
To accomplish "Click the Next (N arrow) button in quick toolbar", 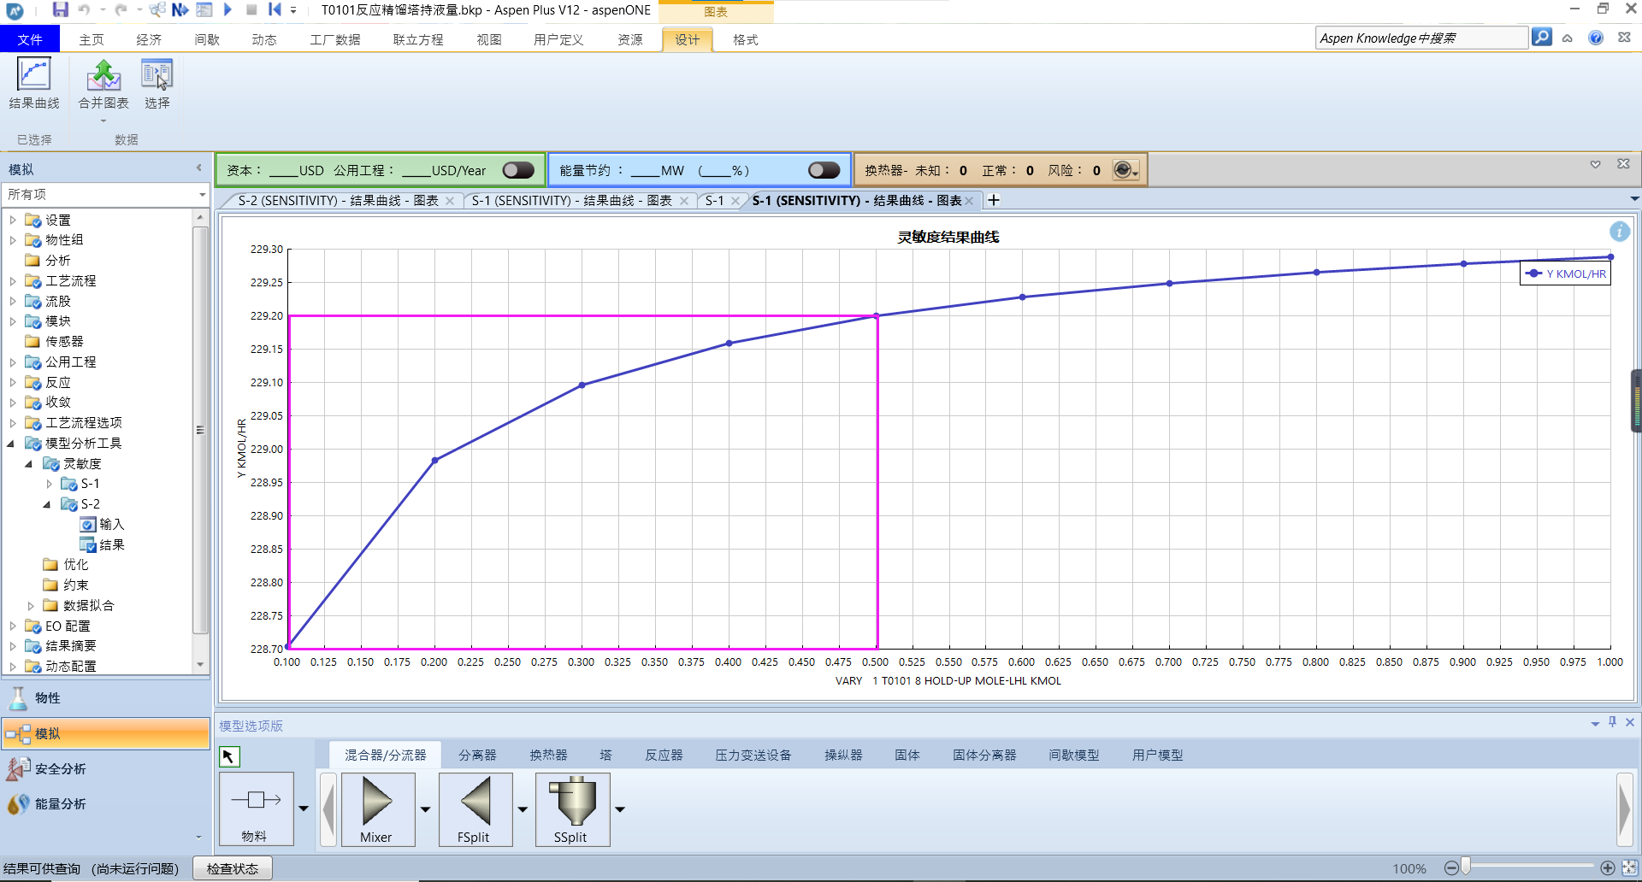I will [x=180, y=9].
